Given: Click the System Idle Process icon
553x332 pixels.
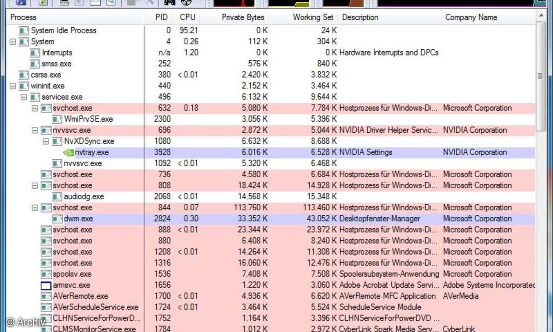Looking at the screenshot, I should [x=24, y=30].
